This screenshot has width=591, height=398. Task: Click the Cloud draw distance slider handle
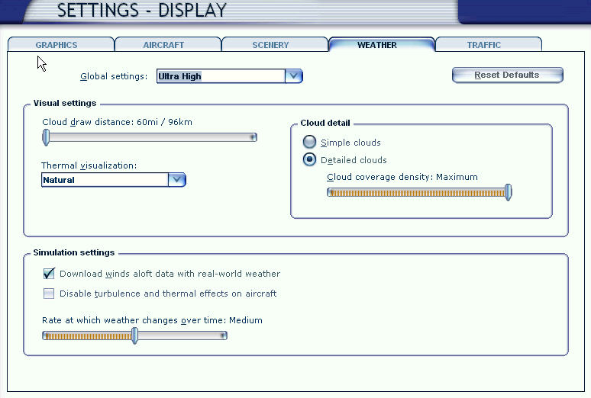click(x=46, y=137)
